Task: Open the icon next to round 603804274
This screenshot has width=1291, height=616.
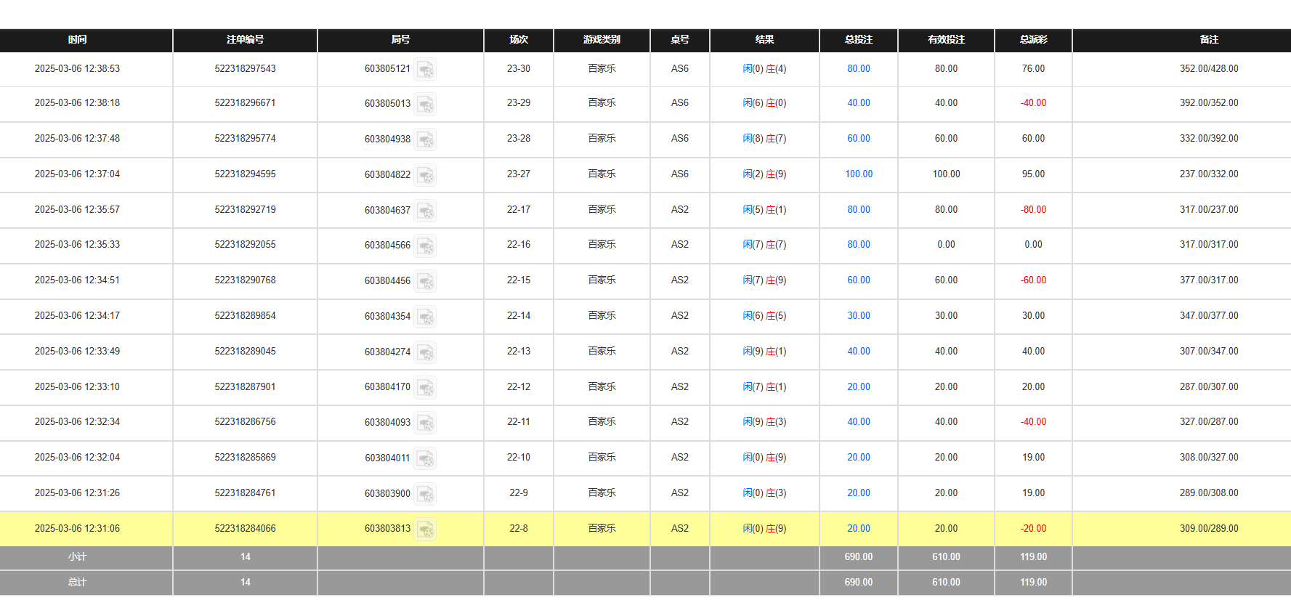Action: (426, 352)
